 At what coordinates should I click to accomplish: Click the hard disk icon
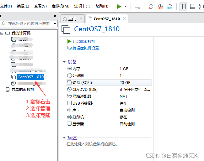(69, 82)
